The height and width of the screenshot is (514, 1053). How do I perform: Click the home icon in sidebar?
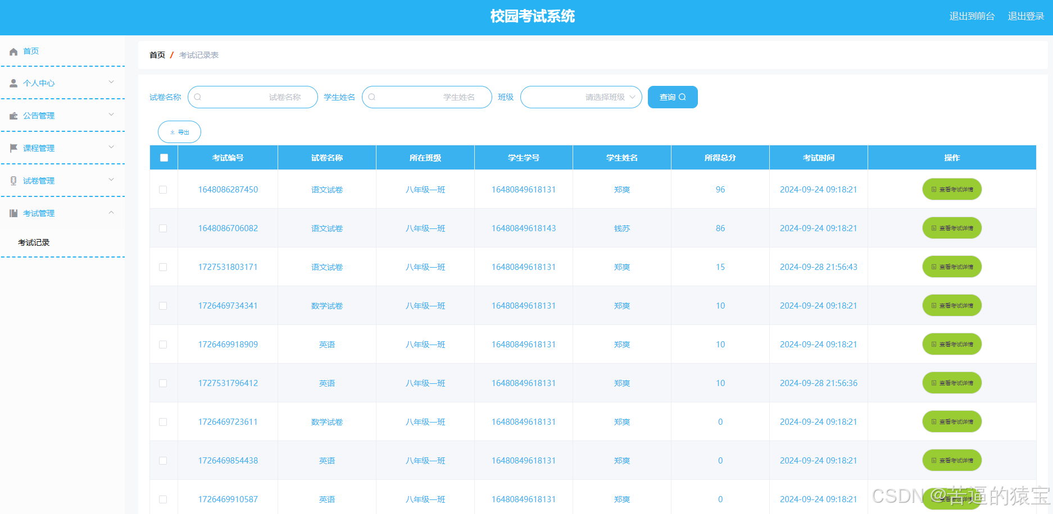(x=13, y=52)
